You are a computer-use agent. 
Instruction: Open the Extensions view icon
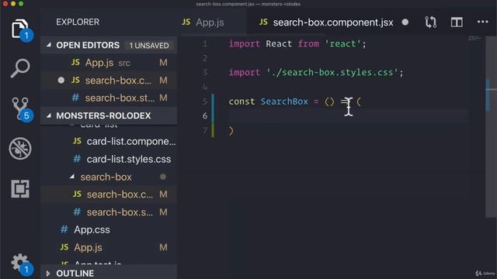point(20,189)
